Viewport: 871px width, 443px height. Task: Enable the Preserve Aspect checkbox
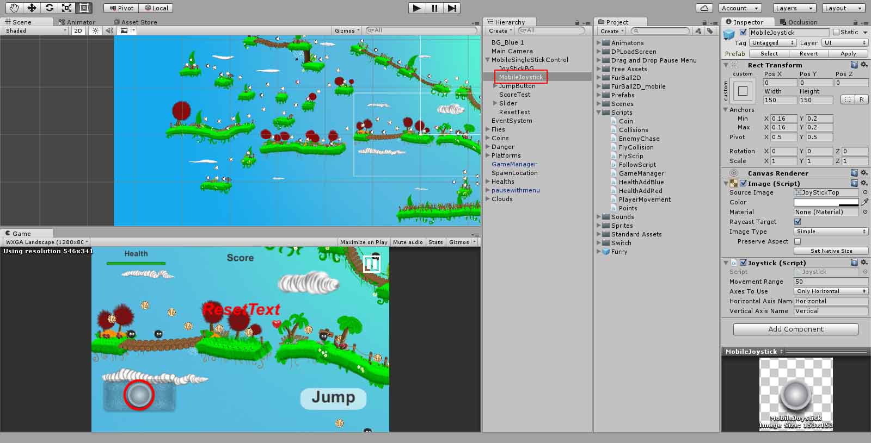coord(798,241)
